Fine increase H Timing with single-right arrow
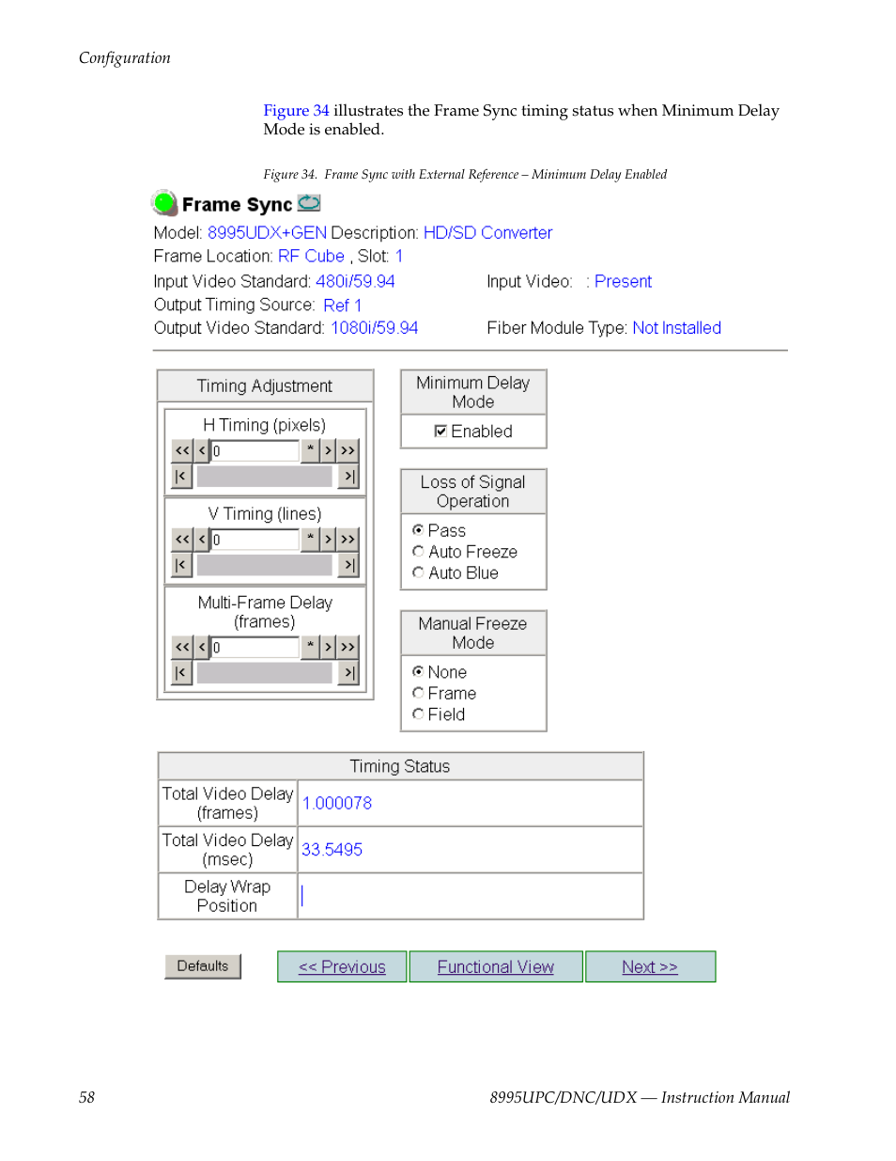Screen dimensions: 896x1161 point(328,451)
